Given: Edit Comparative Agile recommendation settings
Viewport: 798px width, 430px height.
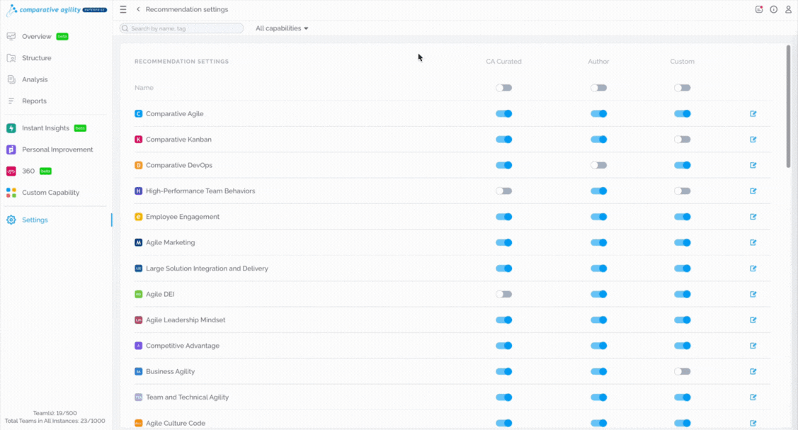Looking at the screenshot, I should (x=753, y=113).
